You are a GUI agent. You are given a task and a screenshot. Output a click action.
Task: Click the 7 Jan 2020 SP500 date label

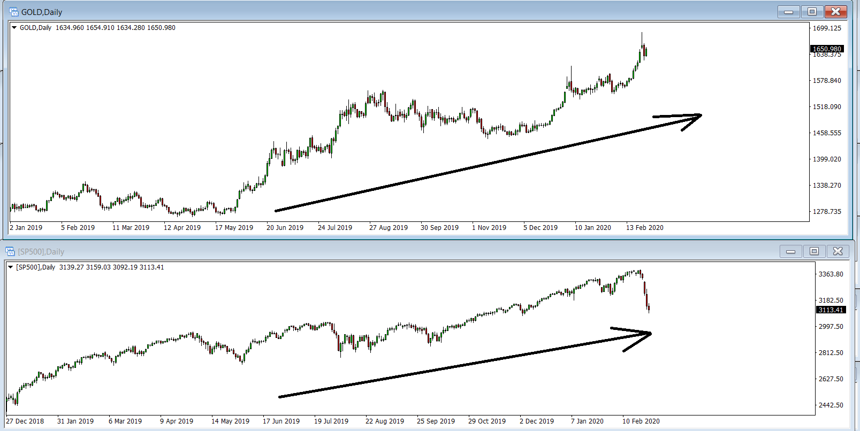[x=587, y=421]
